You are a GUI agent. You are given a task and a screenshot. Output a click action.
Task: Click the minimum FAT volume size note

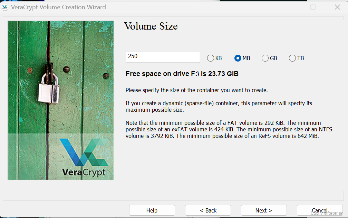pos(229,129)
